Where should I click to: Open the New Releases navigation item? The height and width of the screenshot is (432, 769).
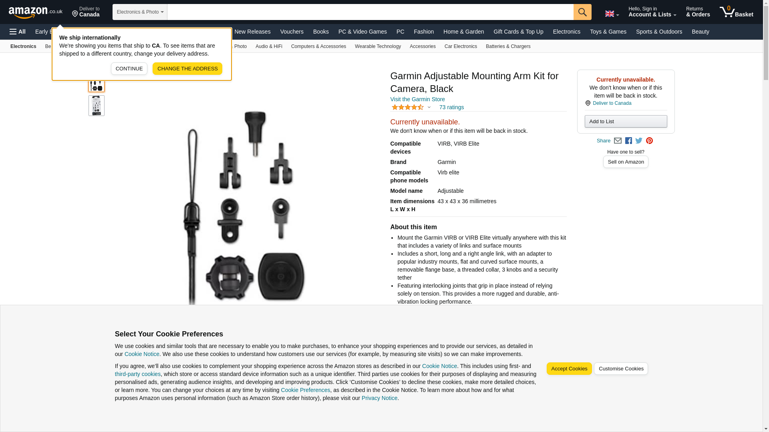click(252, 32)
